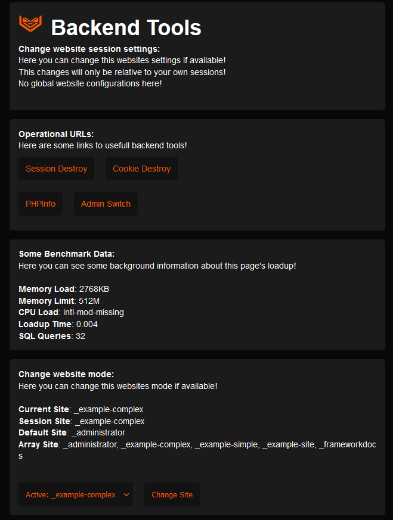Click the Array Site list text

click(x=197, y=444)
